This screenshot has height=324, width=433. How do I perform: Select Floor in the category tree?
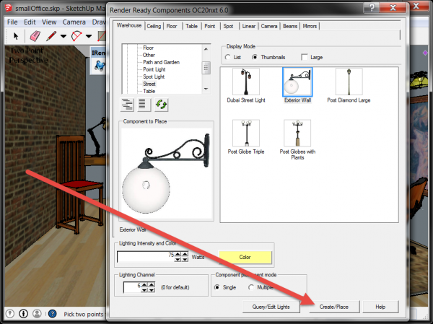(x=148, y=48)
